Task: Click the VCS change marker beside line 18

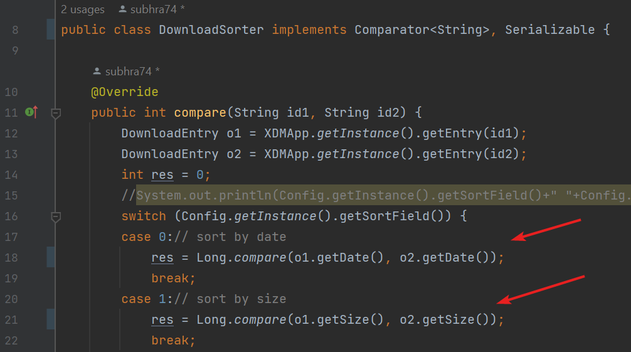Action: tap(51, 257)
